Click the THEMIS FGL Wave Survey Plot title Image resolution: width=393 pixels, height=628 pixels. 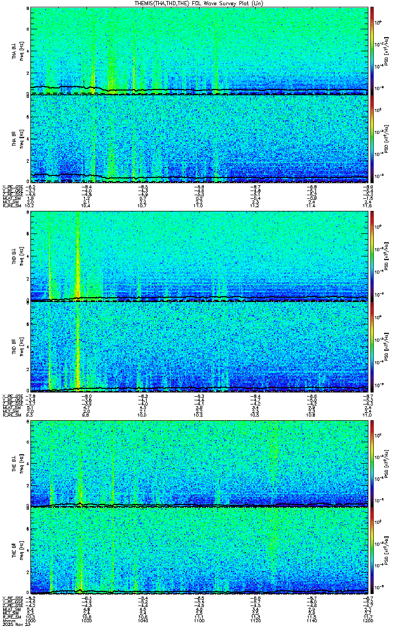(x=197, y=3)
